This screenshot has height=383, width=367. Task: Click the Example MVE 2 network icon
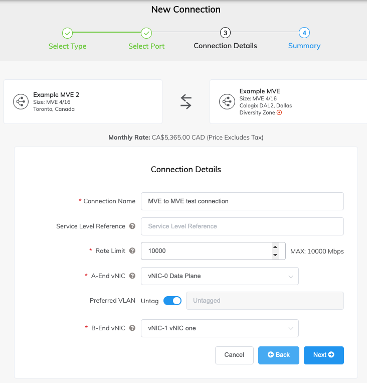point(21,101)
